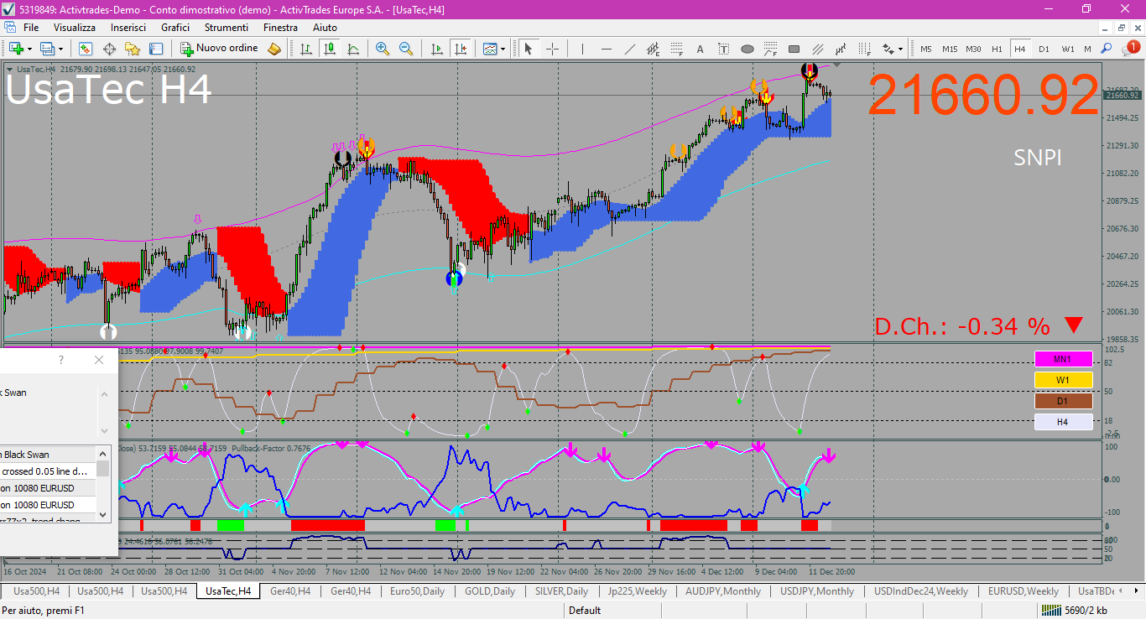Switch to M5 timeframe

tap(926, 49)
